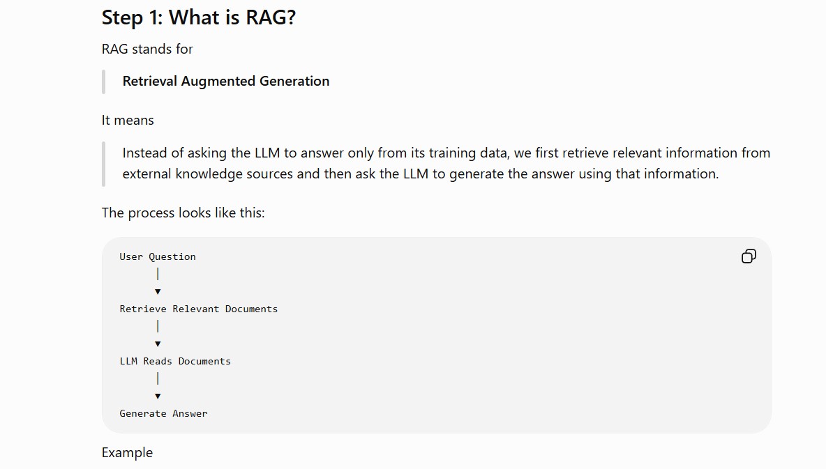The height and width of the screenshot is (469, 826).
Task: Click the 'Example' text below the code
Action: pos(127,453)
